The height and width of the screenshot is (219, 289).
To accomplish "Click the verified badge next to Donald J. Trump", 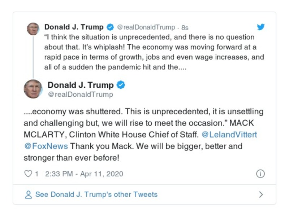I will tap(109, 26).
